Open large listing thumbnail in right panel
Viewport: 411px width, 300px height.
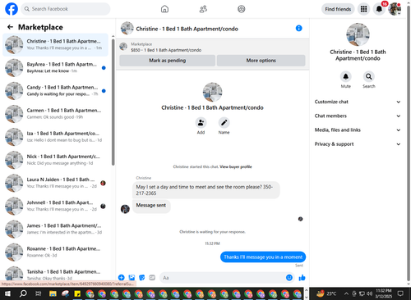point(358,34)
